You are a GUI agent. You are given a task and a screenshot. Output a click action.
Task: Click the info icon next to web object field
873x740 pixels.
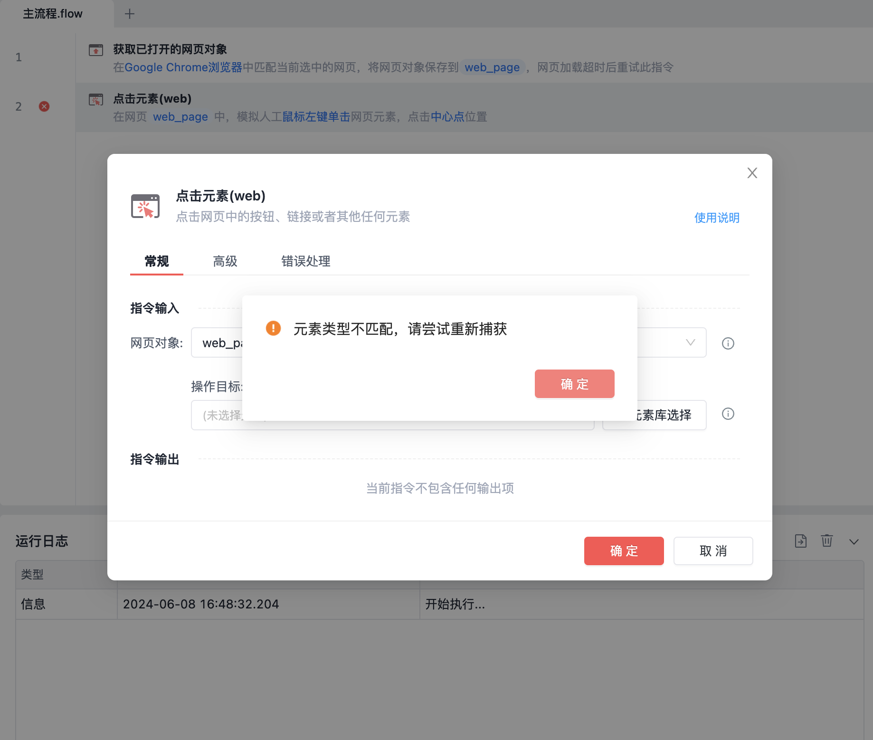728,343
